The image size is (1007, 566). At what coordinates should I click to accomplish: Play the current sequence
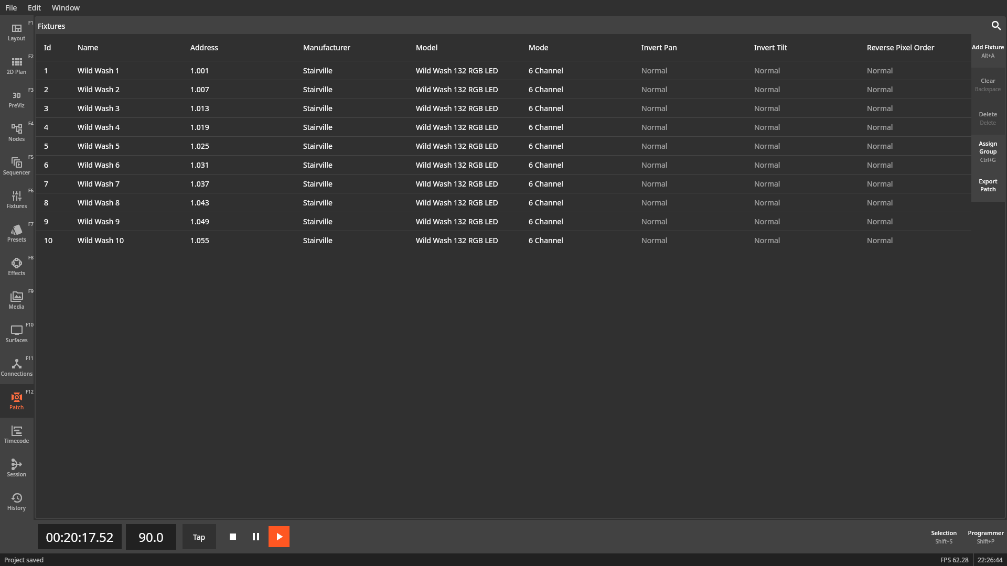[x=278, y=536]
